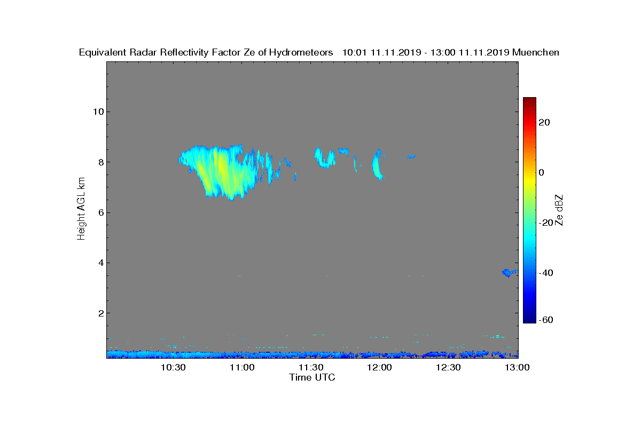Click the 'Time UTC' axis label
This screenshot has height=427, width=641.
tap(312, 377)
